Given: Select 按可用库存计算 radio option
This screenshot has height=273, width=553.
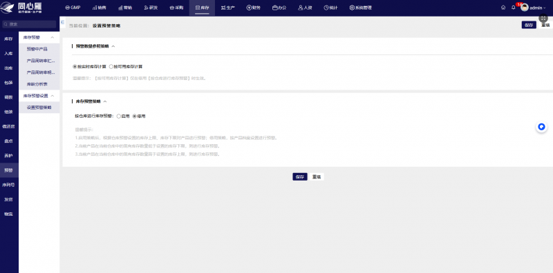Looking at the screenshot, I should (126, 66).
